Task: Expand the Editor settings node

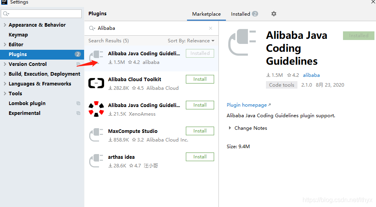Action: coord(5,45)
